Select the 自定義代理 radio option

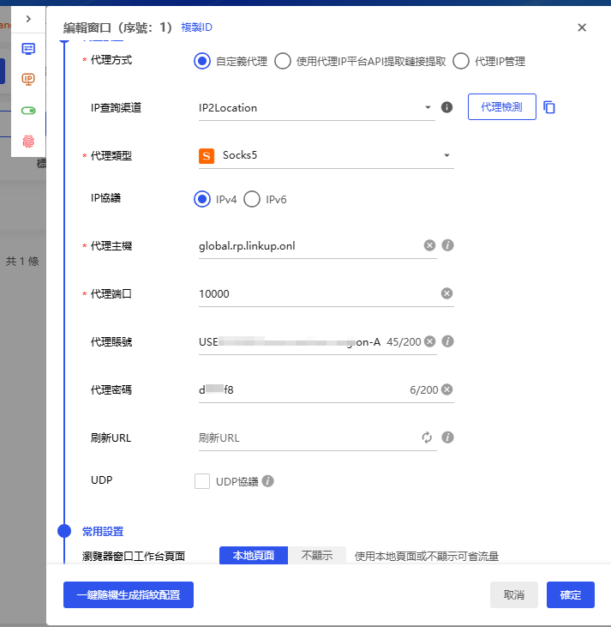(x=202, y=61)
